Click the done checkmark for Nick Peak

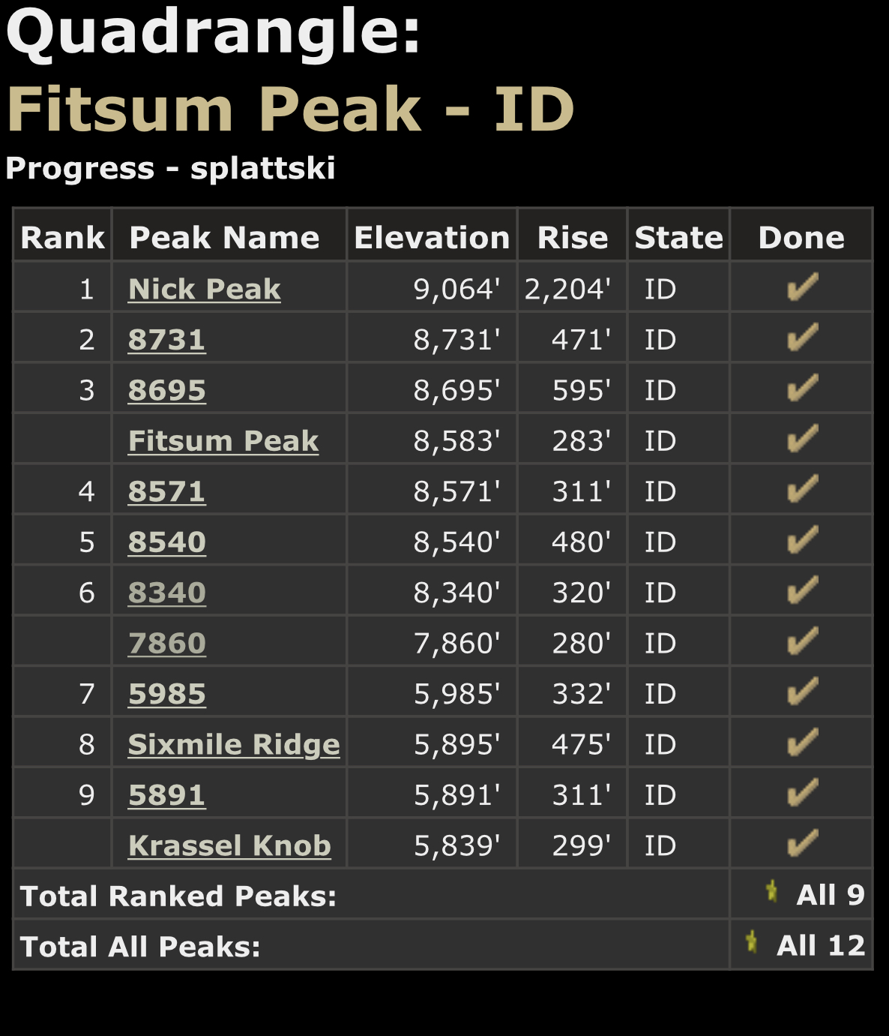802,287
